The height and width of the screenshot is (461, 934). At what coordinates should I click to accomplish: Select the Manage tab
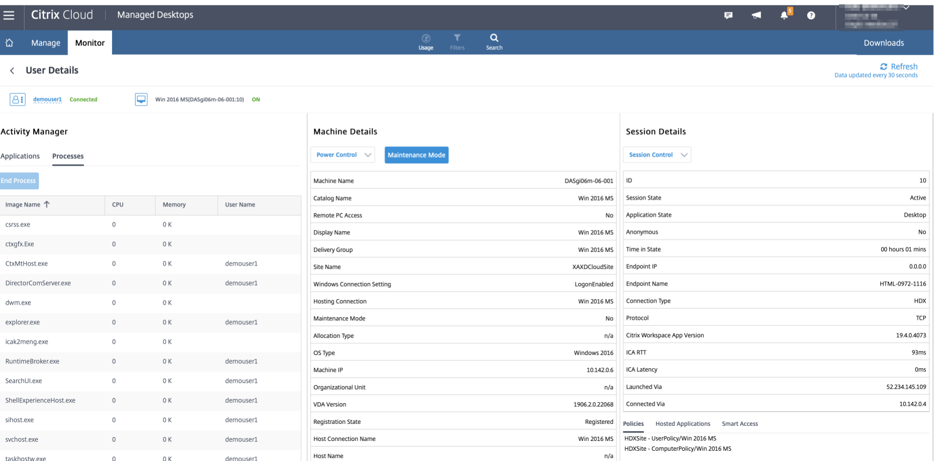(x=46, y=43)
